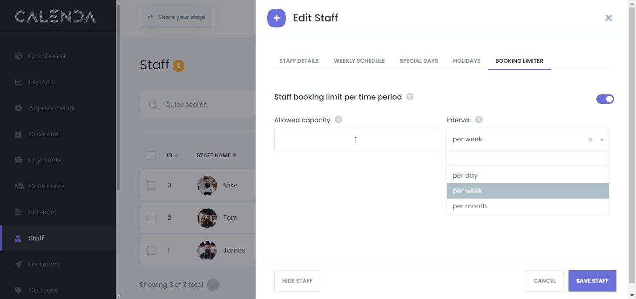Image resolution: width=636 pixels, height=299 pixels.
Task: Check the select-all checkbox in table header
Action: [151, 155]
